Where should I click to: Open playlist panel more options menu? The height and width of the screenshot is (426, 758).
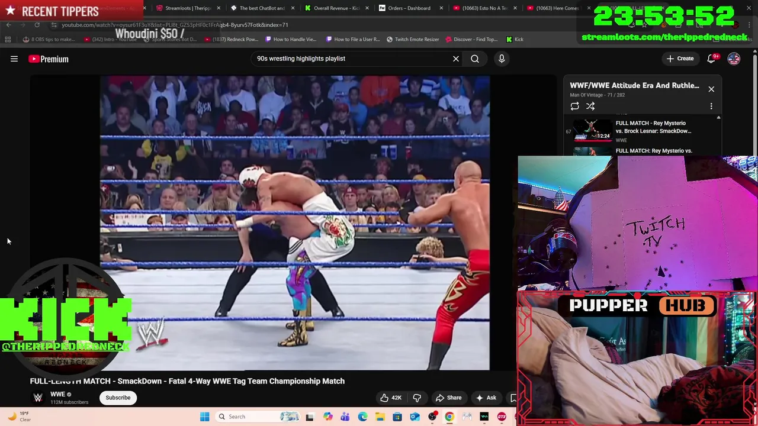pyautogui.click(x=711, y=106)
